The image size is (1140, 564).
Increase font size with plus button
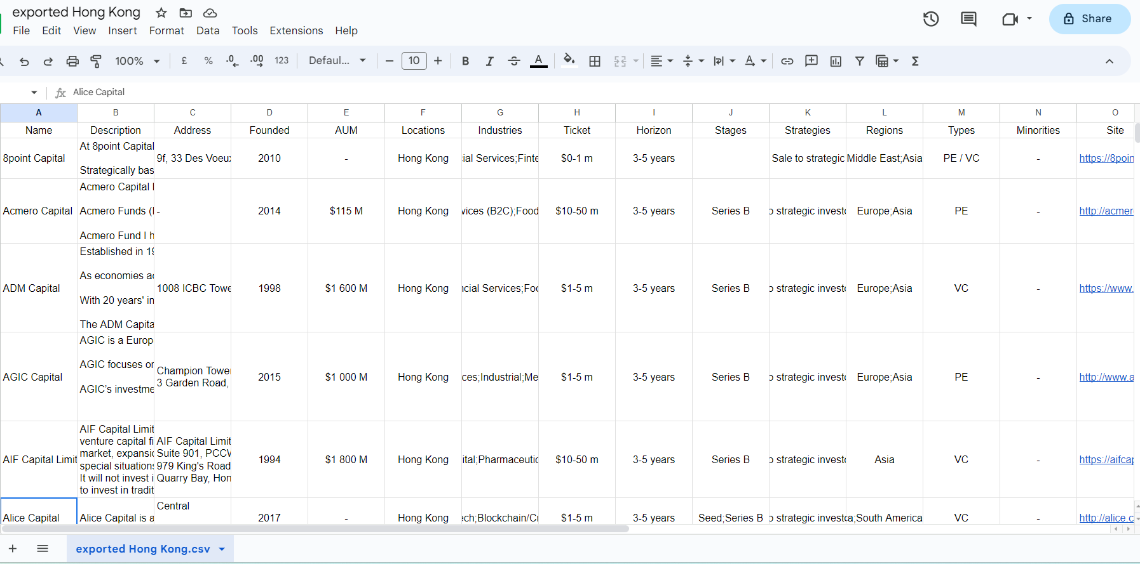coord(438,61)
